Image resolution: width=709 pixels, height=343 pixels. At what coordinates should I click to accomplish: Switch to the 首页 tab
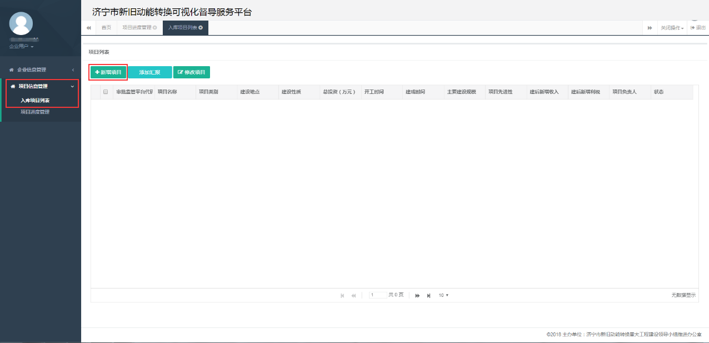[x=106, y=27]
